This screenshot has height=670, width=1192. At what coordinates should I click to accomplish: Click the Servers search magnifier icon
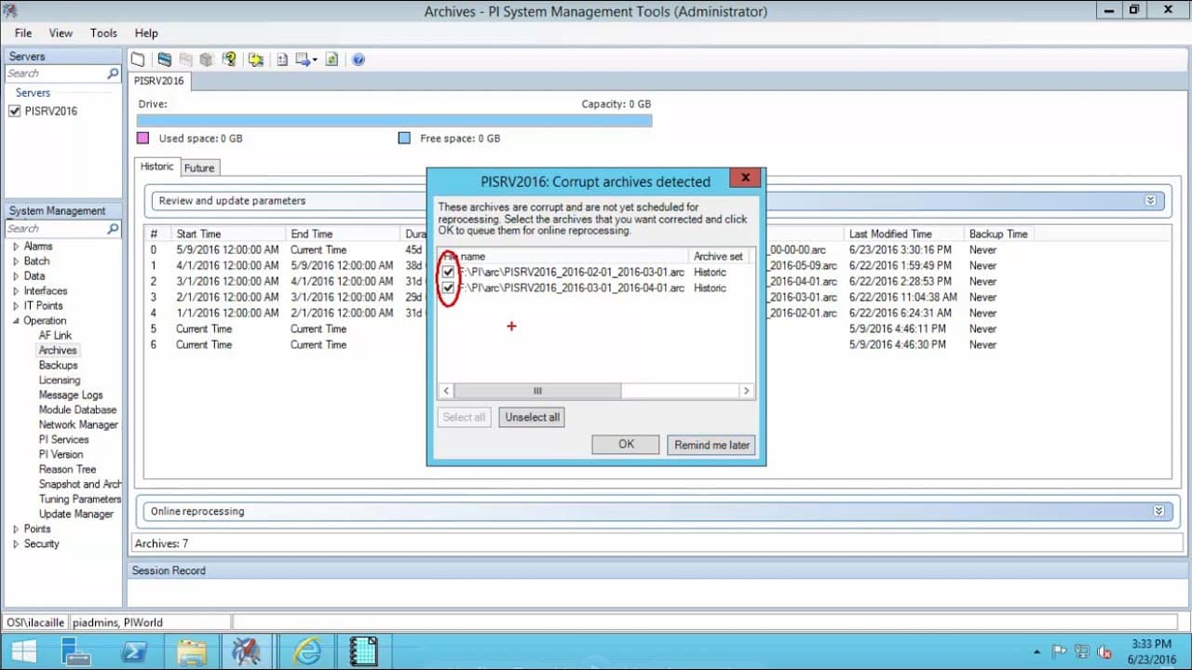113,74
